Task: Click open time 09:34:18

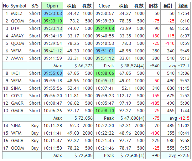Action: pos(52,36)
